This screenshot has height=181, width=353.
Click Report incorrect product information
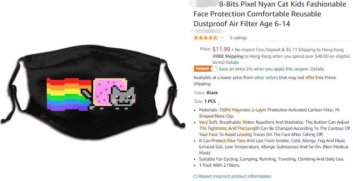point(235,176)
